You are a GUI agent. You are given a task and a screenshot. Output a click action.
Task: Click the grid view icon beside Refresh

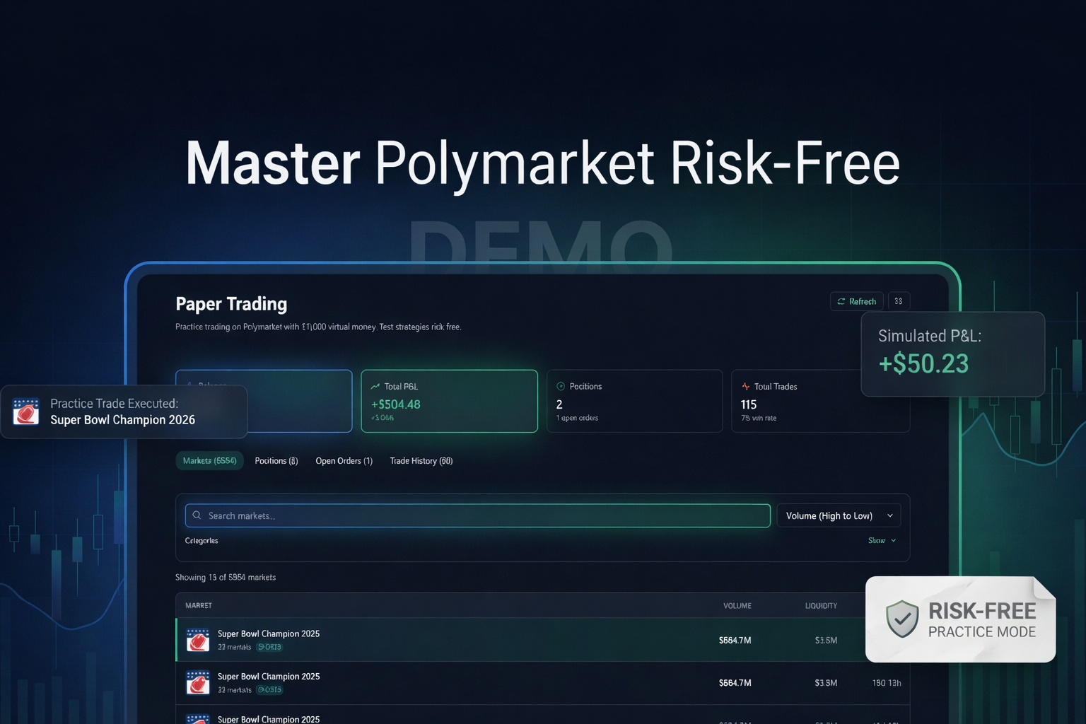[899, 301]
